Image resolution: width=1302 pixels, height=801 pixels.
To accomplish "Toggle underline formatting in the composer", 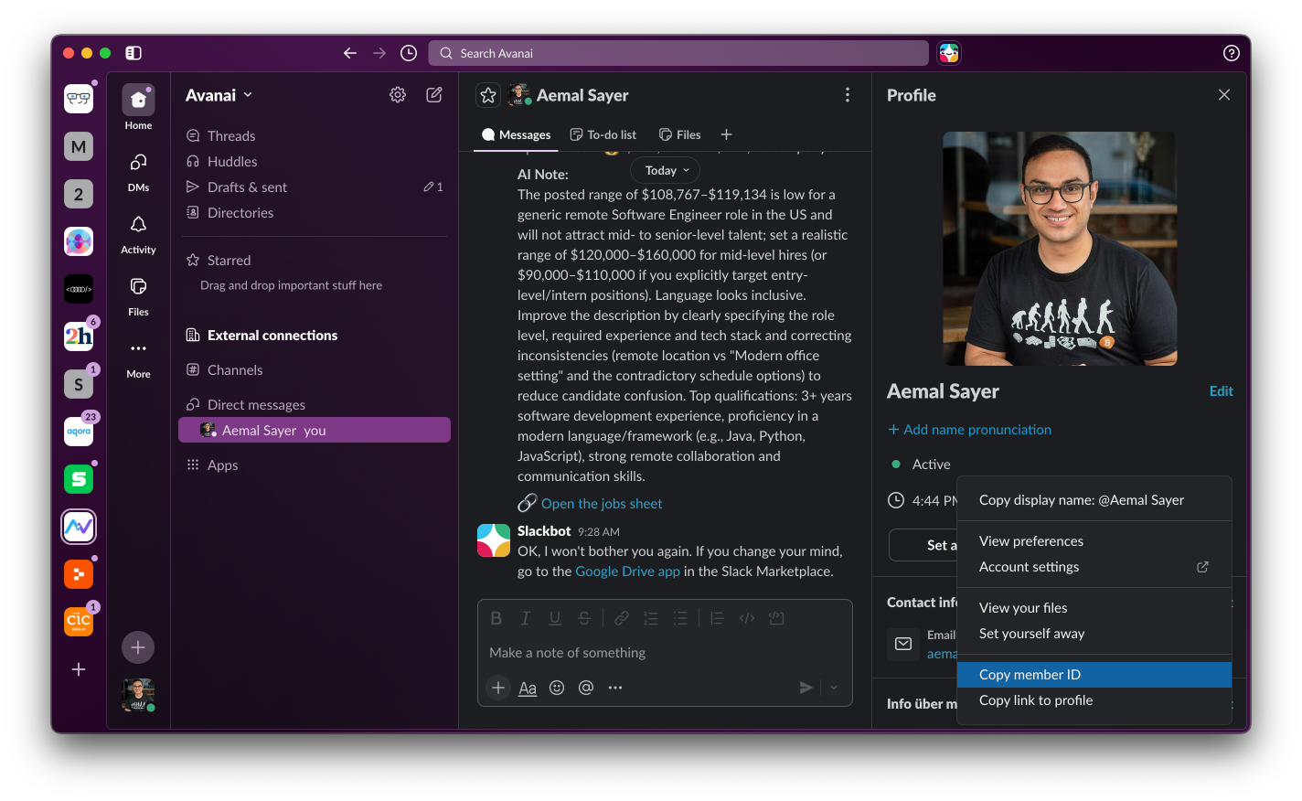I will [555, 618].
